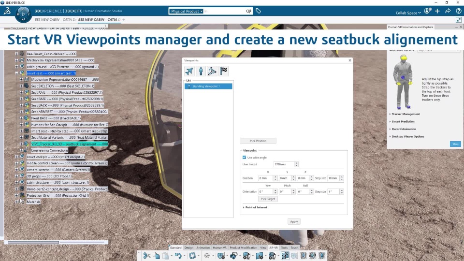Click the Pick Position button

(x=258, y=141)
